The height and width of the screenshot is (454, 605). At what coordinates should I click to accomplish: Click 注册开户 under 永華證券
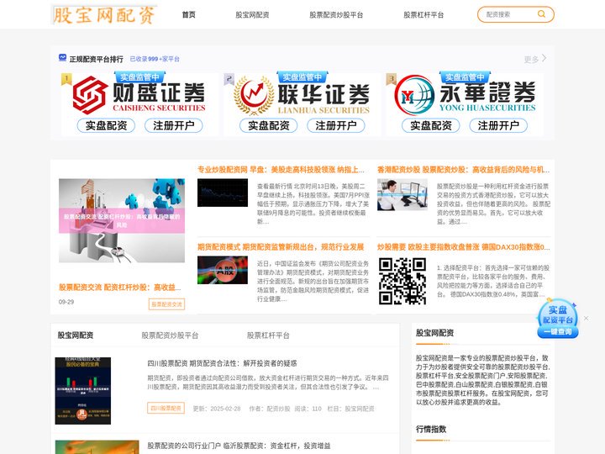click(498, 125)
